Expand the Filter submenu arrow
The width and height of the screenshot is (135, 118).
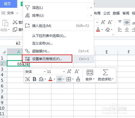point(91,8)
